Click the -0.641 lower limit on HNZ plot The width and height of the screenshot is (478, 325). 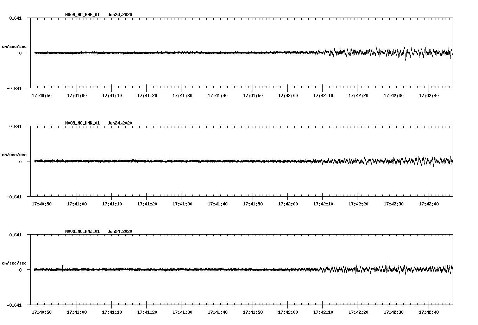14,305
